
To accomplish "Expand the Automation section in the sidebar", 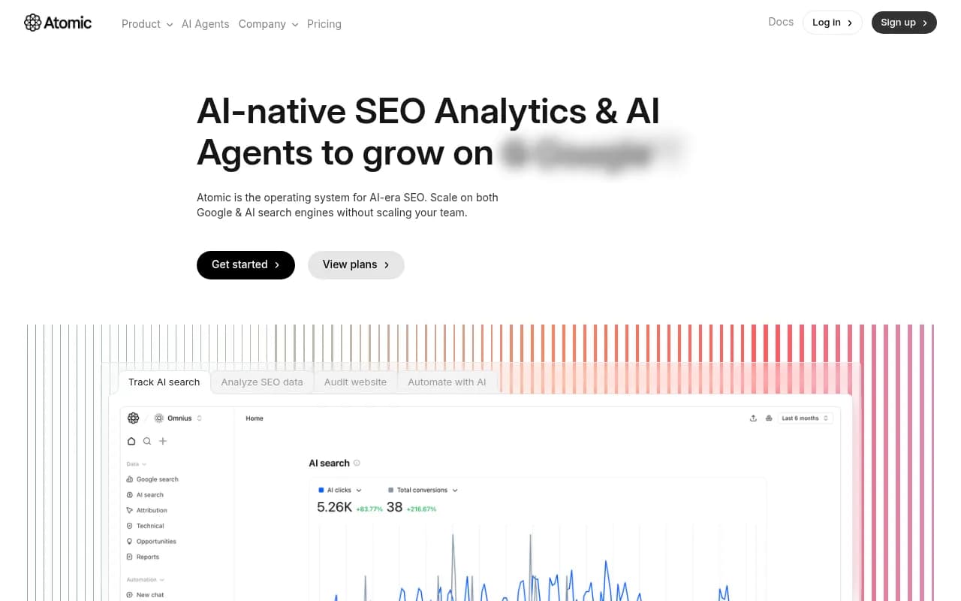I will [161, 579].
